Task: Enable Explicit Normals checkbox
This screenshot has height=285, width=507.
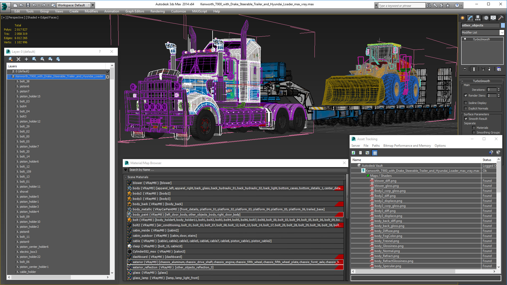Action: (466, 108)
